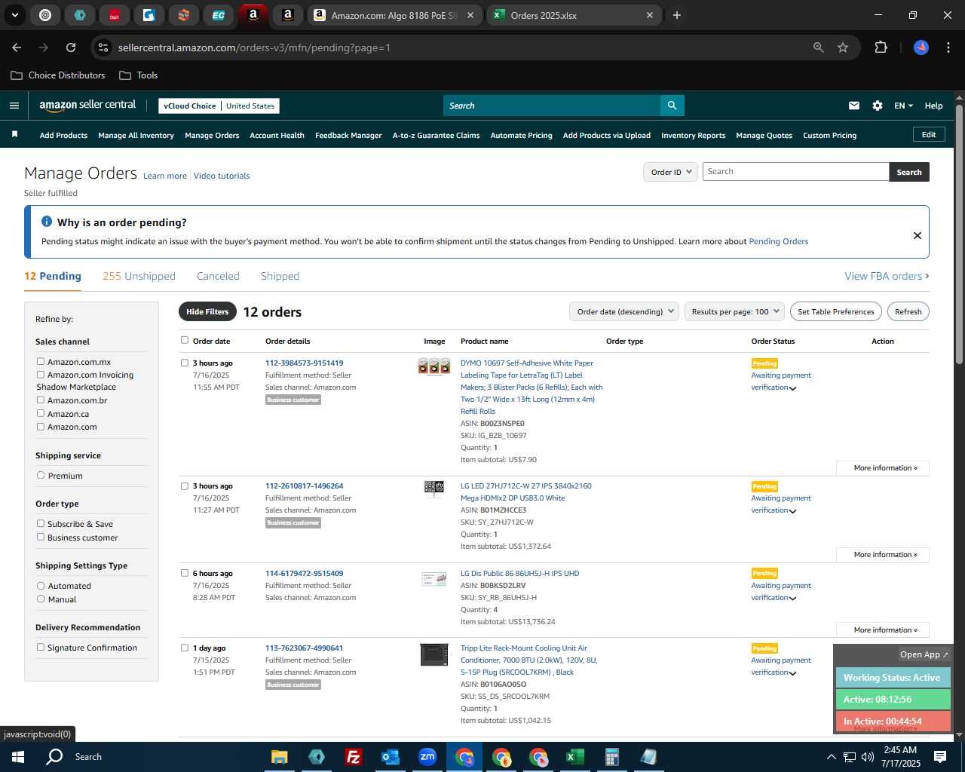The width and height of the screenshot is (965, 772).
Task: Go back with browser back arrow
Action: pos(17,47)
